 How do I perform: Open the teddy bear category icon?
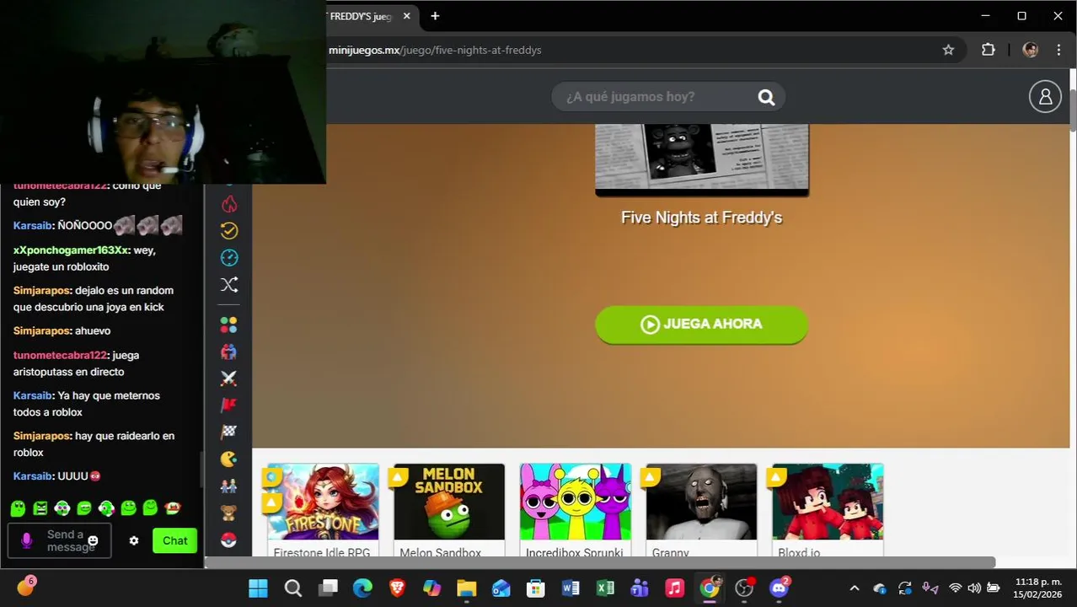tap(228, 513)
